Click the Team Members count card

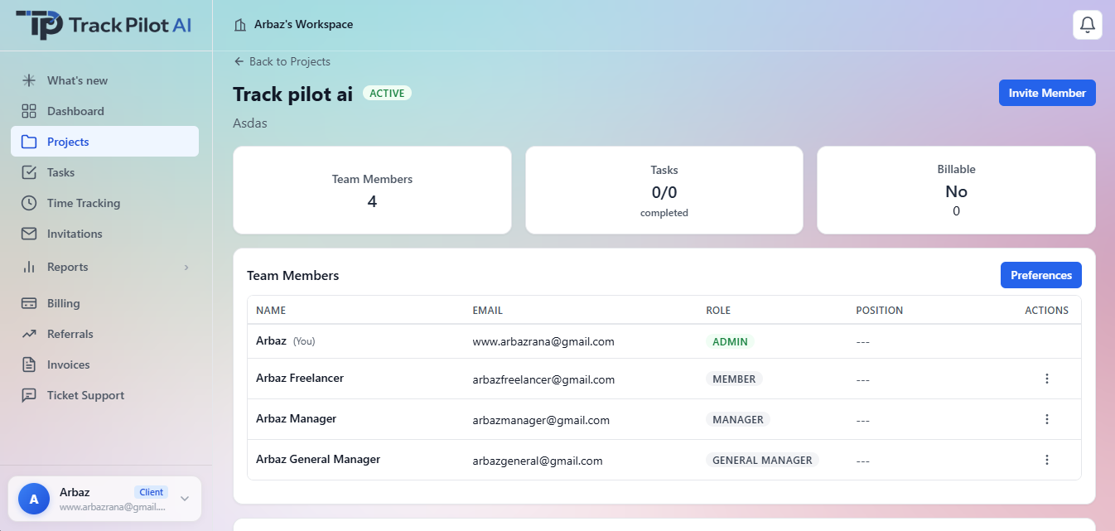pos(372,191)
